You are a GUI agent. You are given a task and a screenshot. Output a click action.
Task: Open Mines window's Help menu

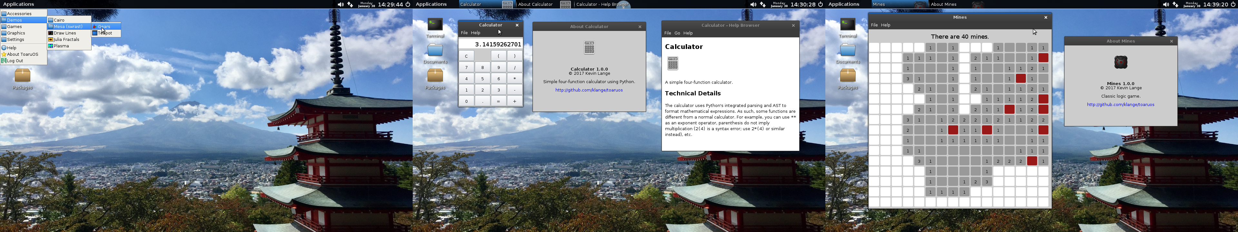click(x=886, y=25)
